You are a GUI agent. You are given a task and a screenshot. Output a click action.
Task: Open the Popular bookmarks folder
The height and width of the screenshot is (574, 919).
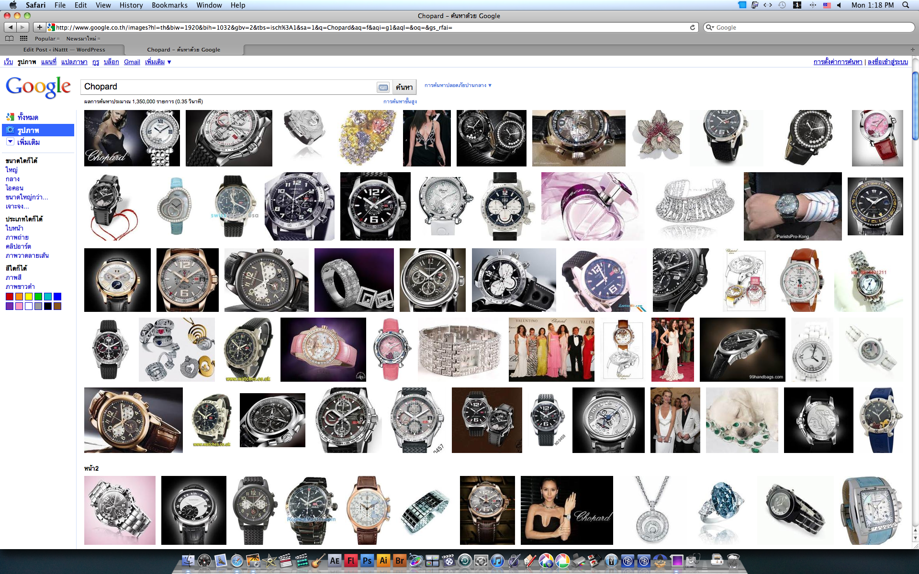click(x=47, y=39)
